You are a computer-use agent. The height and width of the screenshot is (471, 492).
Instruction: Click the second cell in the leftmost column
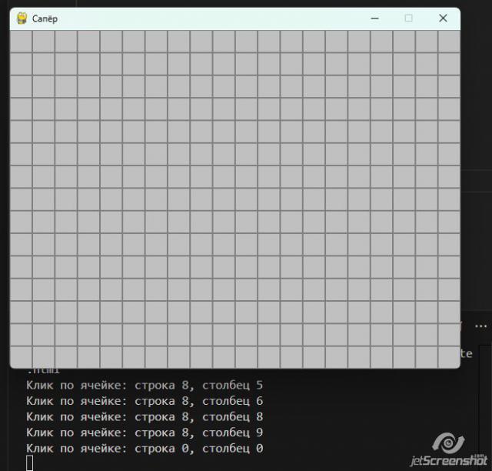21,64
